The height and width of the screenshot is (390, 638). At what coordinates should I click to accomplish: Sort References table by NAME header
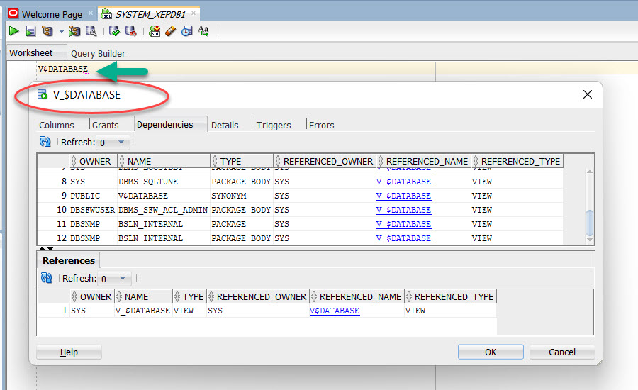click(x=144, y=297)
